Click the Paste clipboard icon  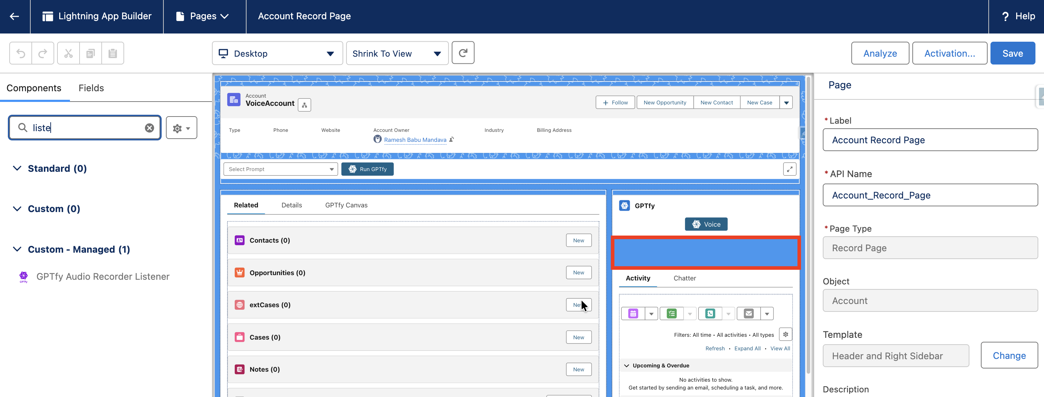coord(113,53)
